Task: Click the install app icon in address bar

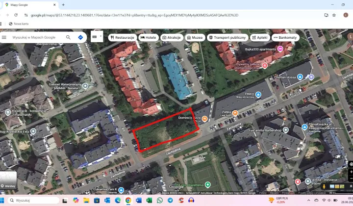Action: click(326, 15)
